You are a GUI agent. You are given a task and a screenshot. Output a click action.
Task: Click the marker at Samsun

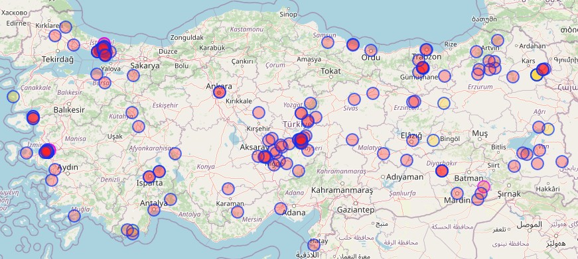328,42
